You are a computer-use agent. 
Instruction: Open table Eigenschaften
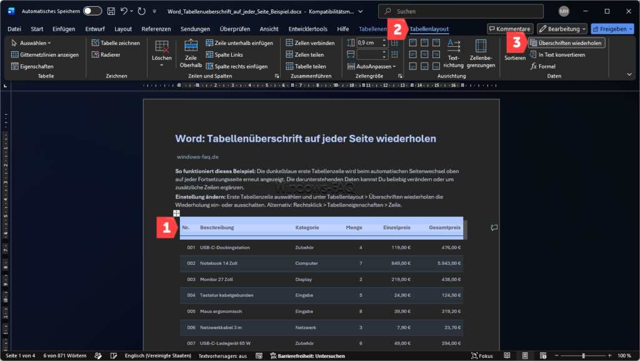[32, 66]
